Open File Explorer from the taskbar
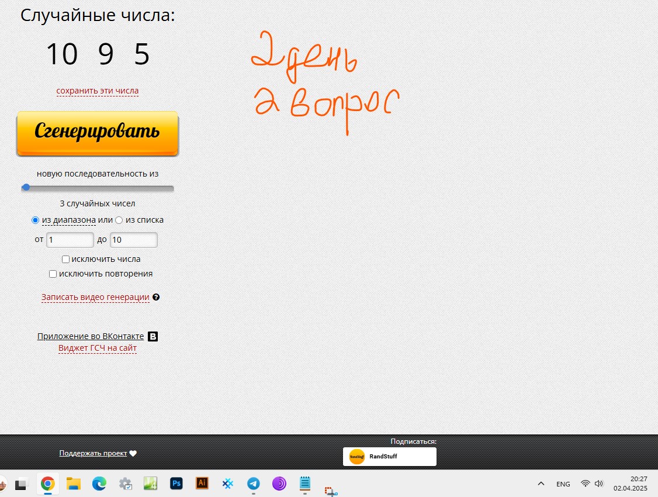 (74, 484)
